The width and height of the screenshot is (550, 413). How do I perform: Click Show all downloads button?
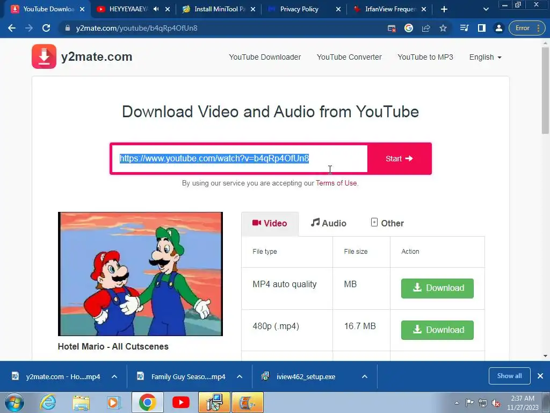[509, 376]
